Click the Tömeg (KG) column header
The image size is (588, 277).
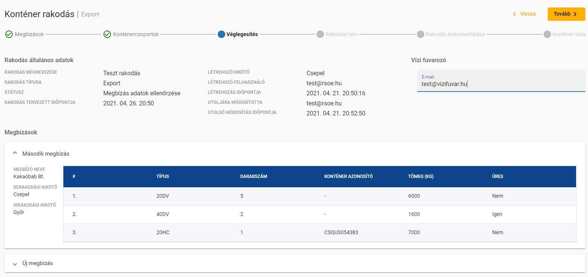[421, 176]
